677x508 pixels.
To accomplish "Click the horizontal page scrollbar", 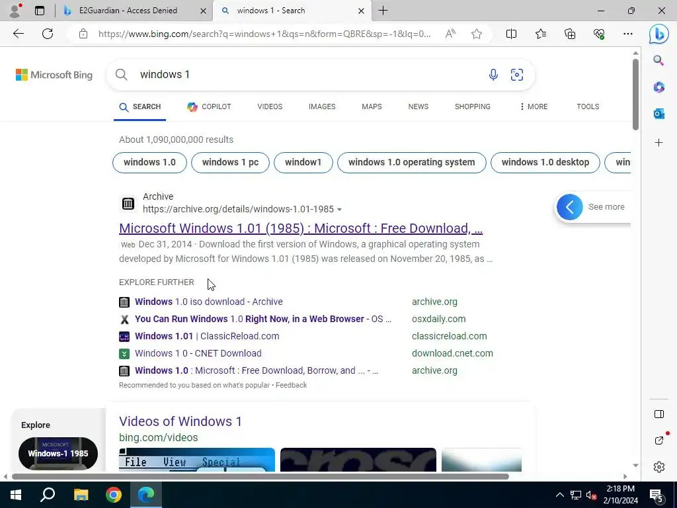I will pyautogui.click(x=260, y=476).
